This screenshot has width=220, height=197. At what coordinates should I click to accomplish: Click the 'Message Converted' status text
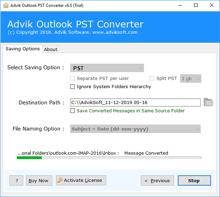[146, 153]
